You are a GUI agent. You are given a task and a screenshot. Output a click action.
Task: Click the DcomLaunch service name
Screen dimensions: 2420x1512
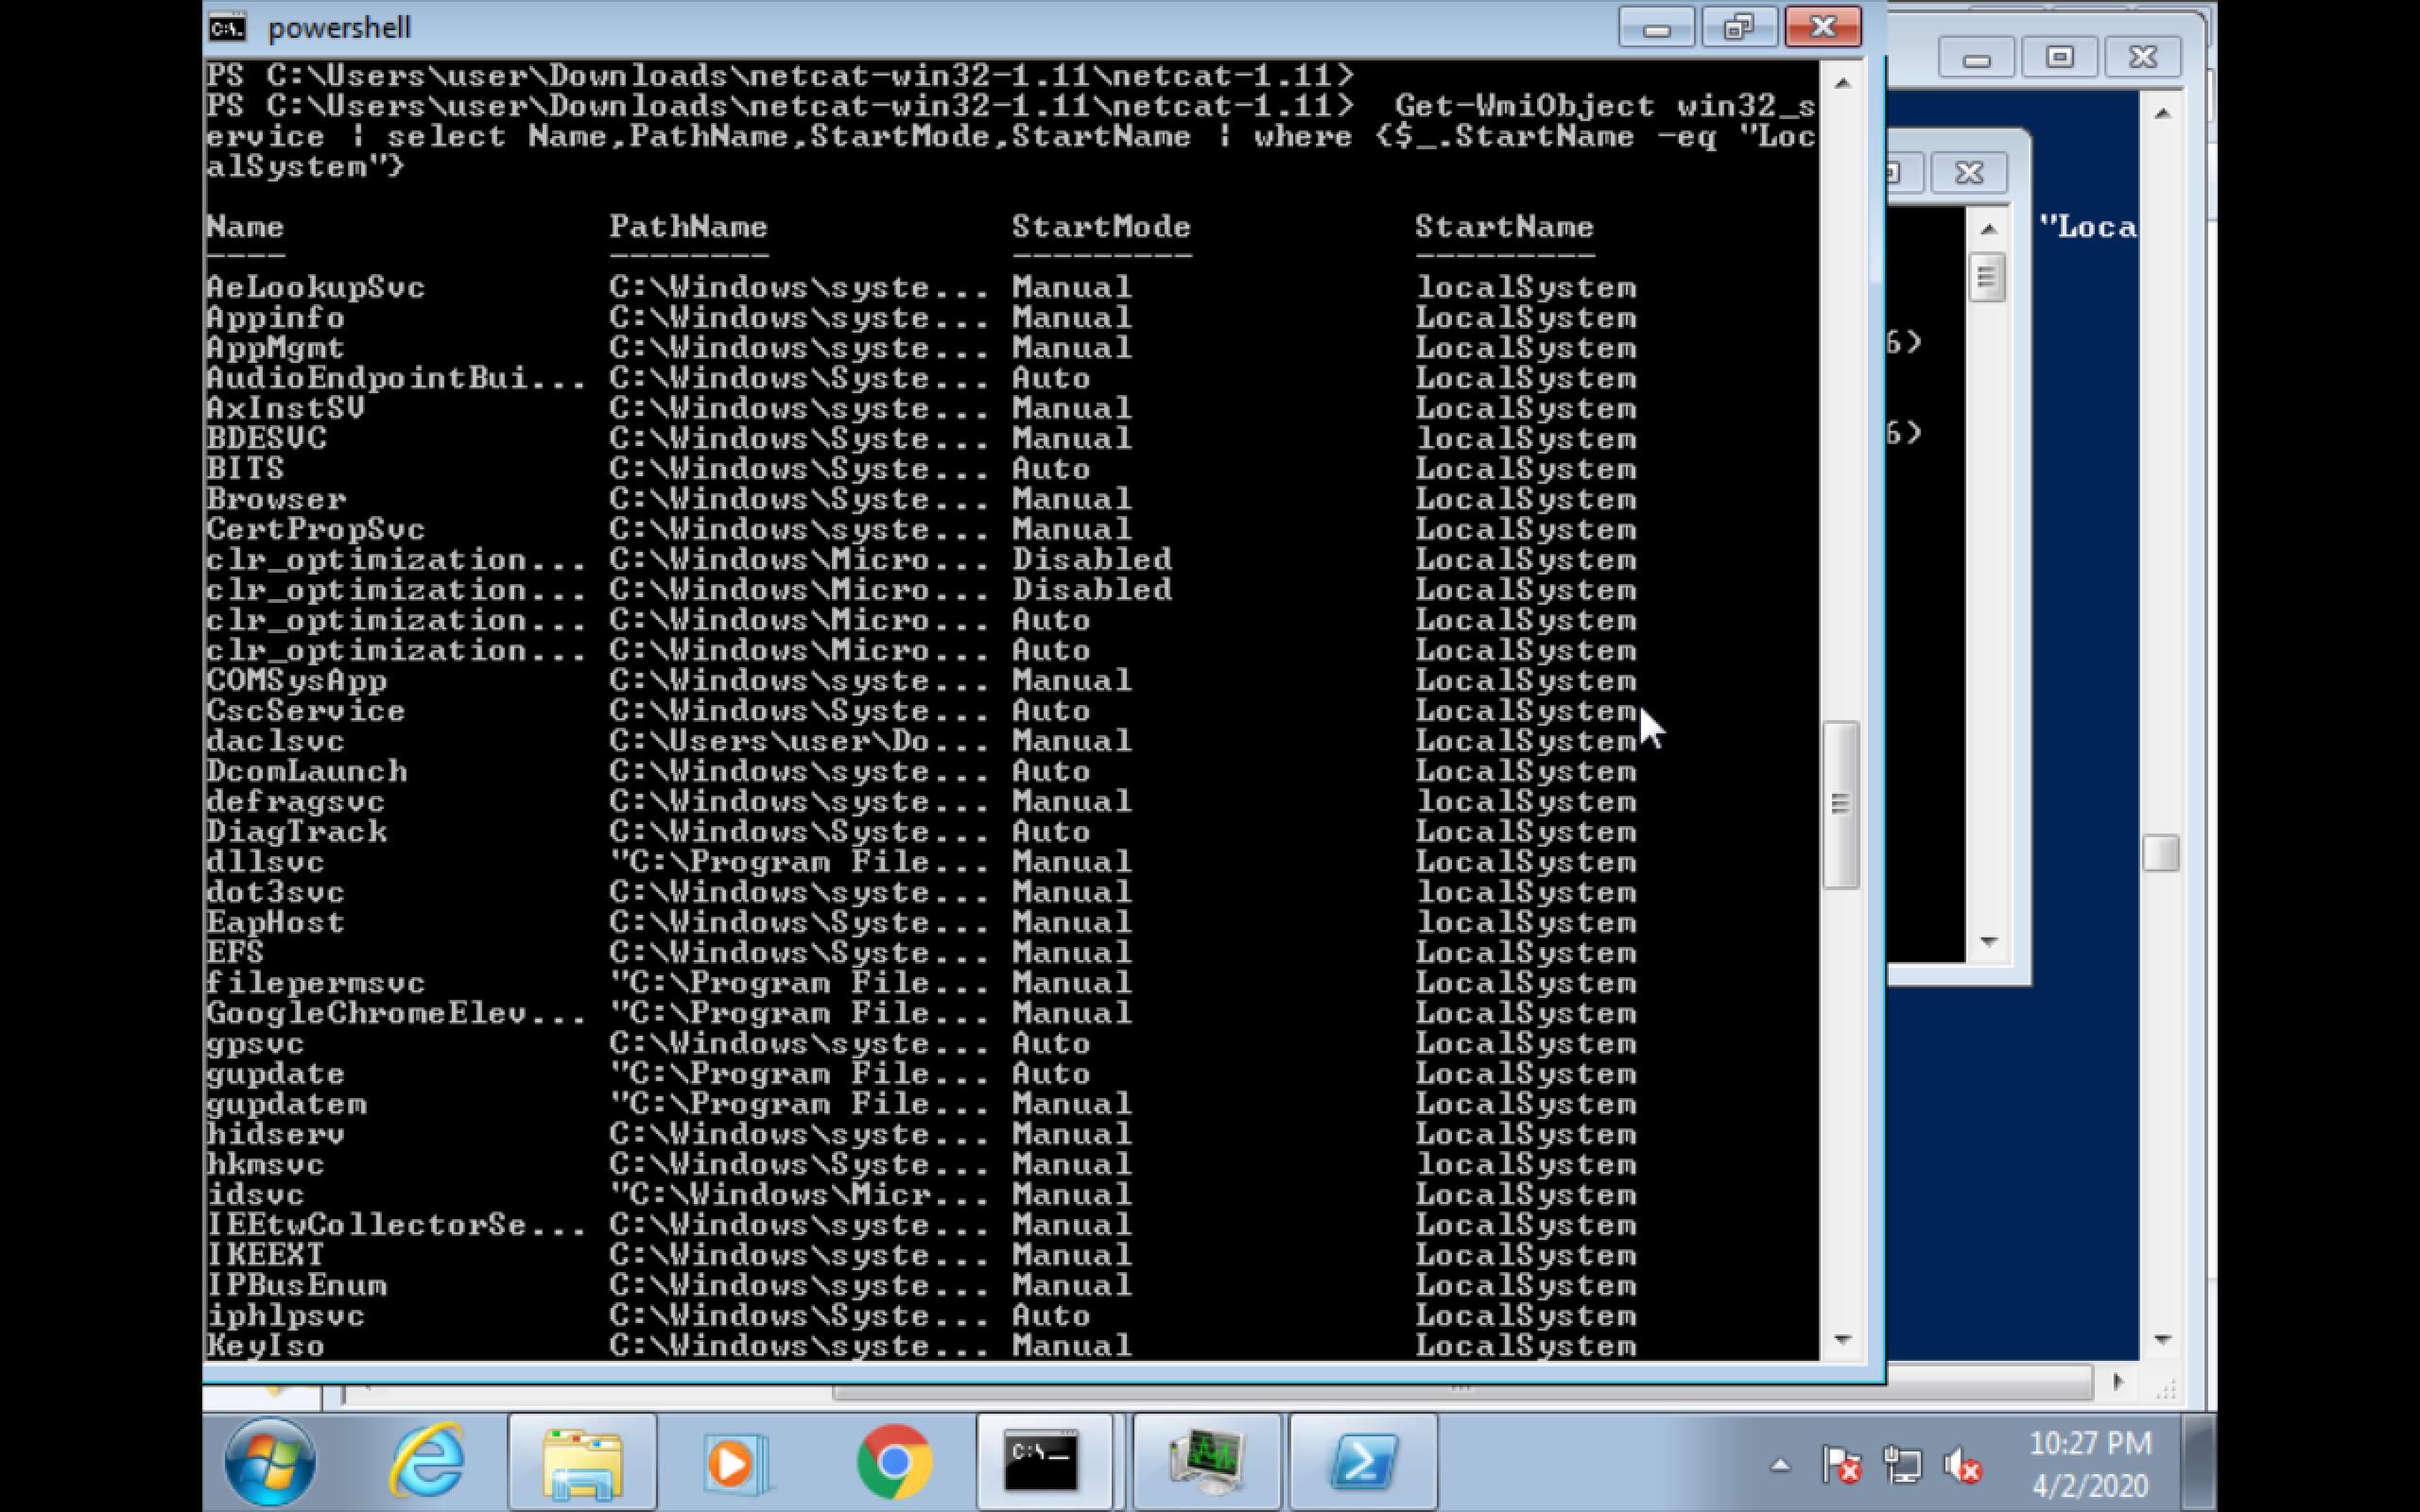click(x=306, y=771)
